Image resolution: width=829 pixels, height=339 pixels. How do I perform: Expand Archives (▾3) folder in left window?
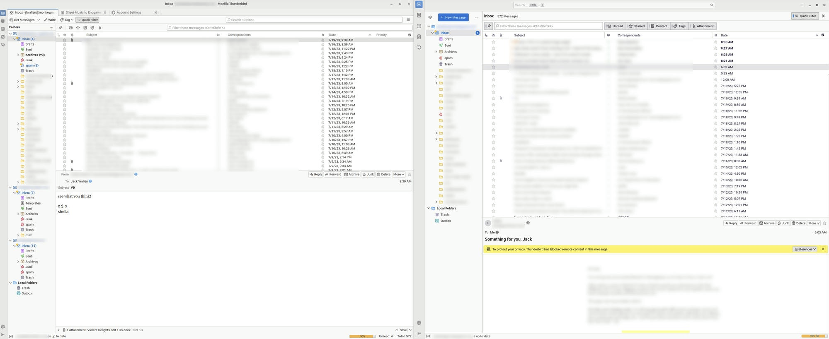[18, 55]
